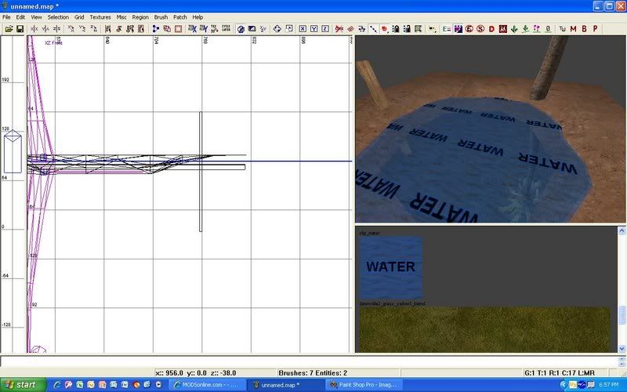
Task: Open the Brush menu
Action: pos(161,16)
